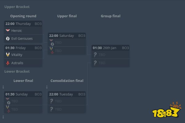The height and width of the screenshot is (123, 185).
Task: Open the Evil Geniuses team link
Action: point(22,39)
